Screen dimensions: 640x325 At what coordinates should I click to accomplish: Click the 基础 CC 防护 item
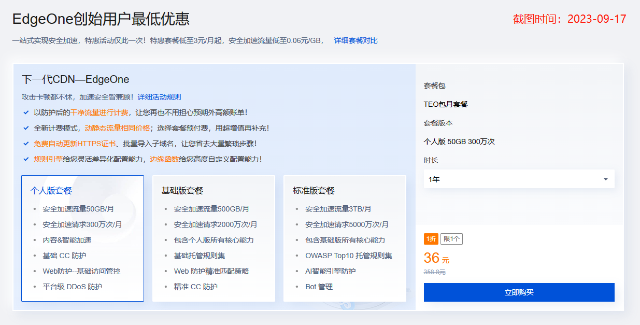click(64, 256)
